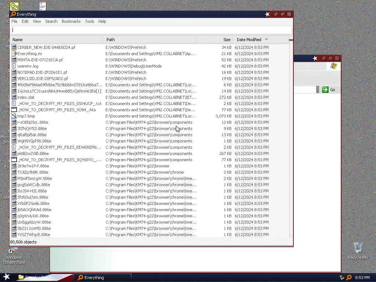Click the 3,073 KB size cell
The height and width of the screenshot is (282, 376).
pyautogui.click(x=224, y=116)
